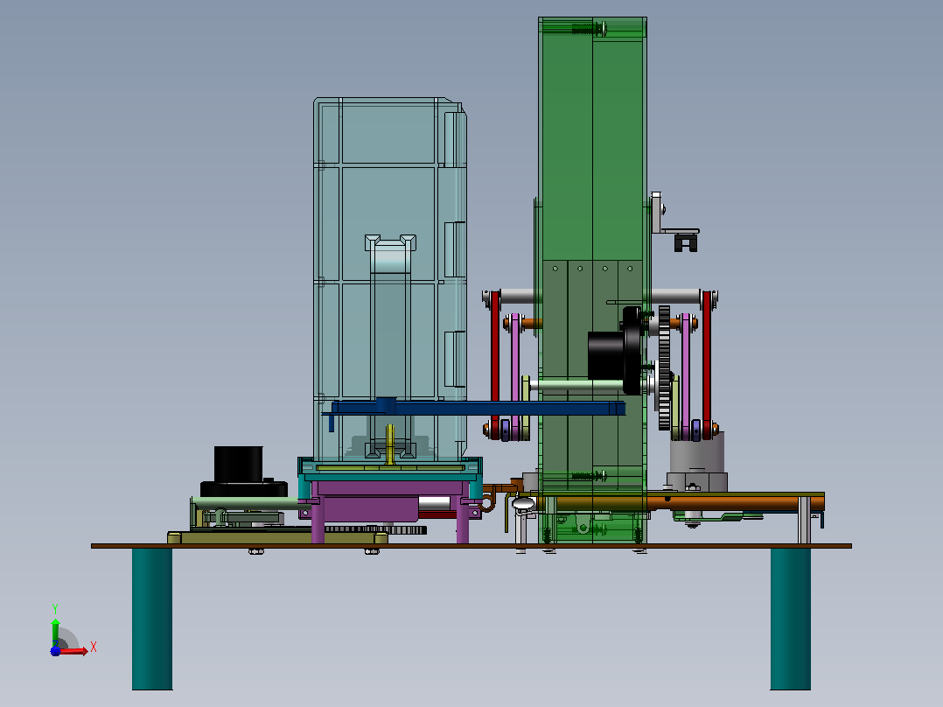Select the olive mounting plate on left
This screenshot has height=707, width=943.
(x=276, y=536)
